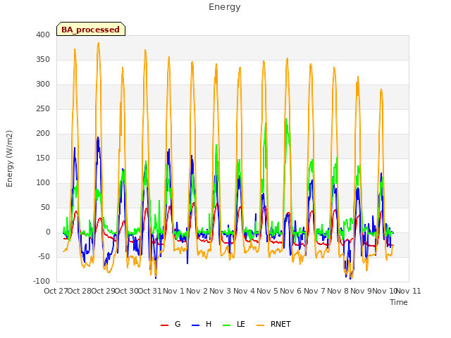Click the Nov 1 x-axis tick label
The width and height of the screenshot is (451, 338).
173,291
